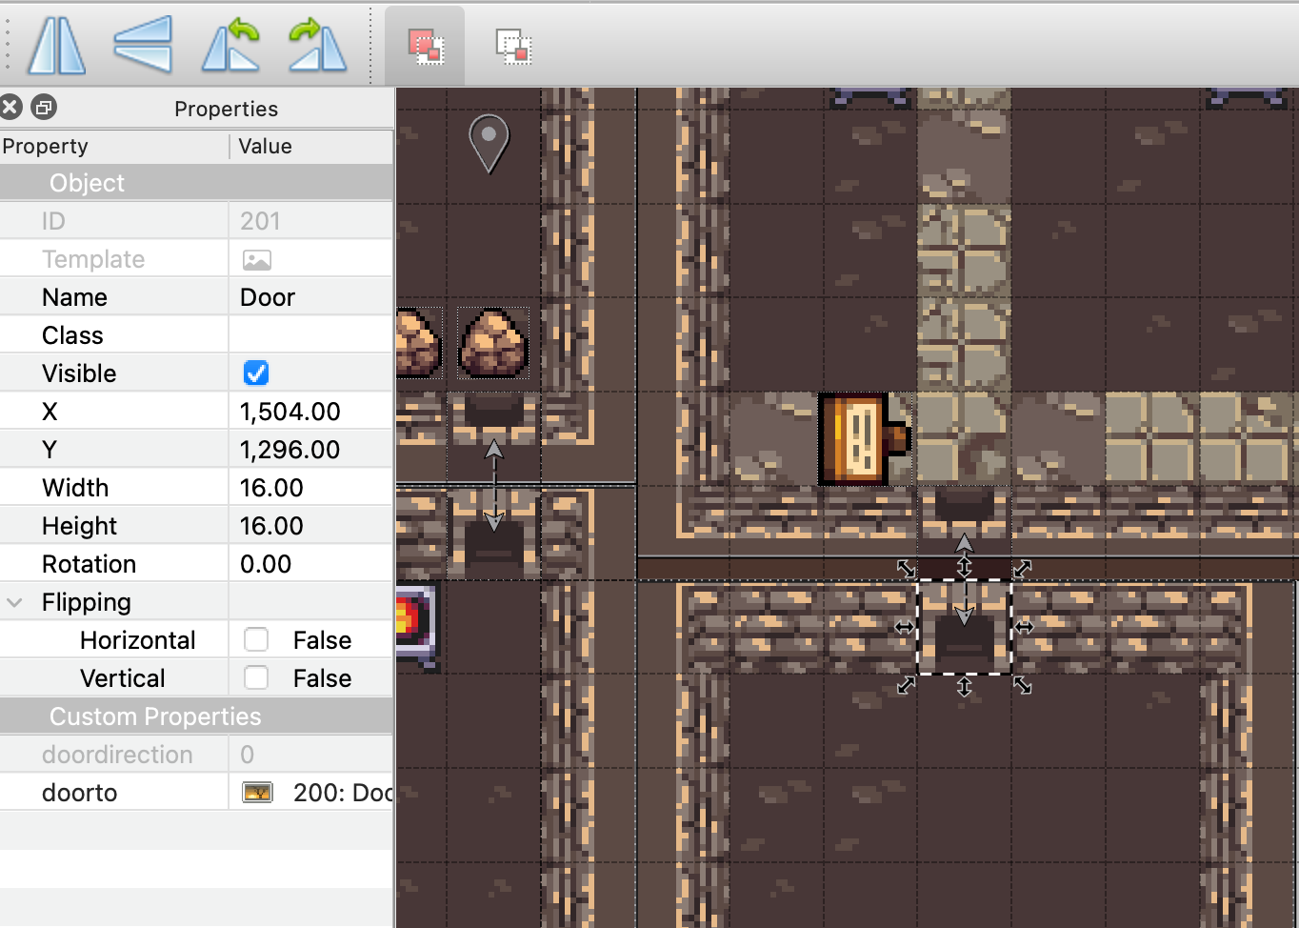Click the Flip Vertically toolbar icon

143,45
